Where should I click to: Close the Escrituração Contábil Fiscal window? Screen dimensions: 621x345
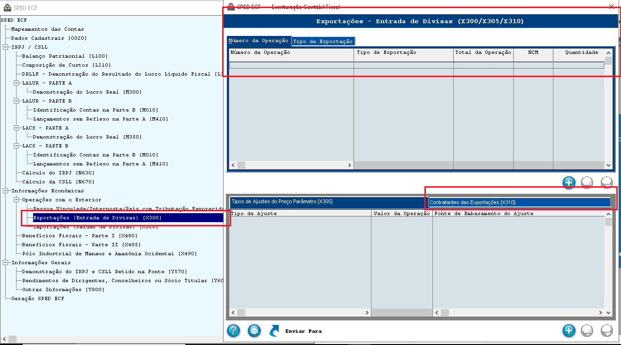click(612, 7)
